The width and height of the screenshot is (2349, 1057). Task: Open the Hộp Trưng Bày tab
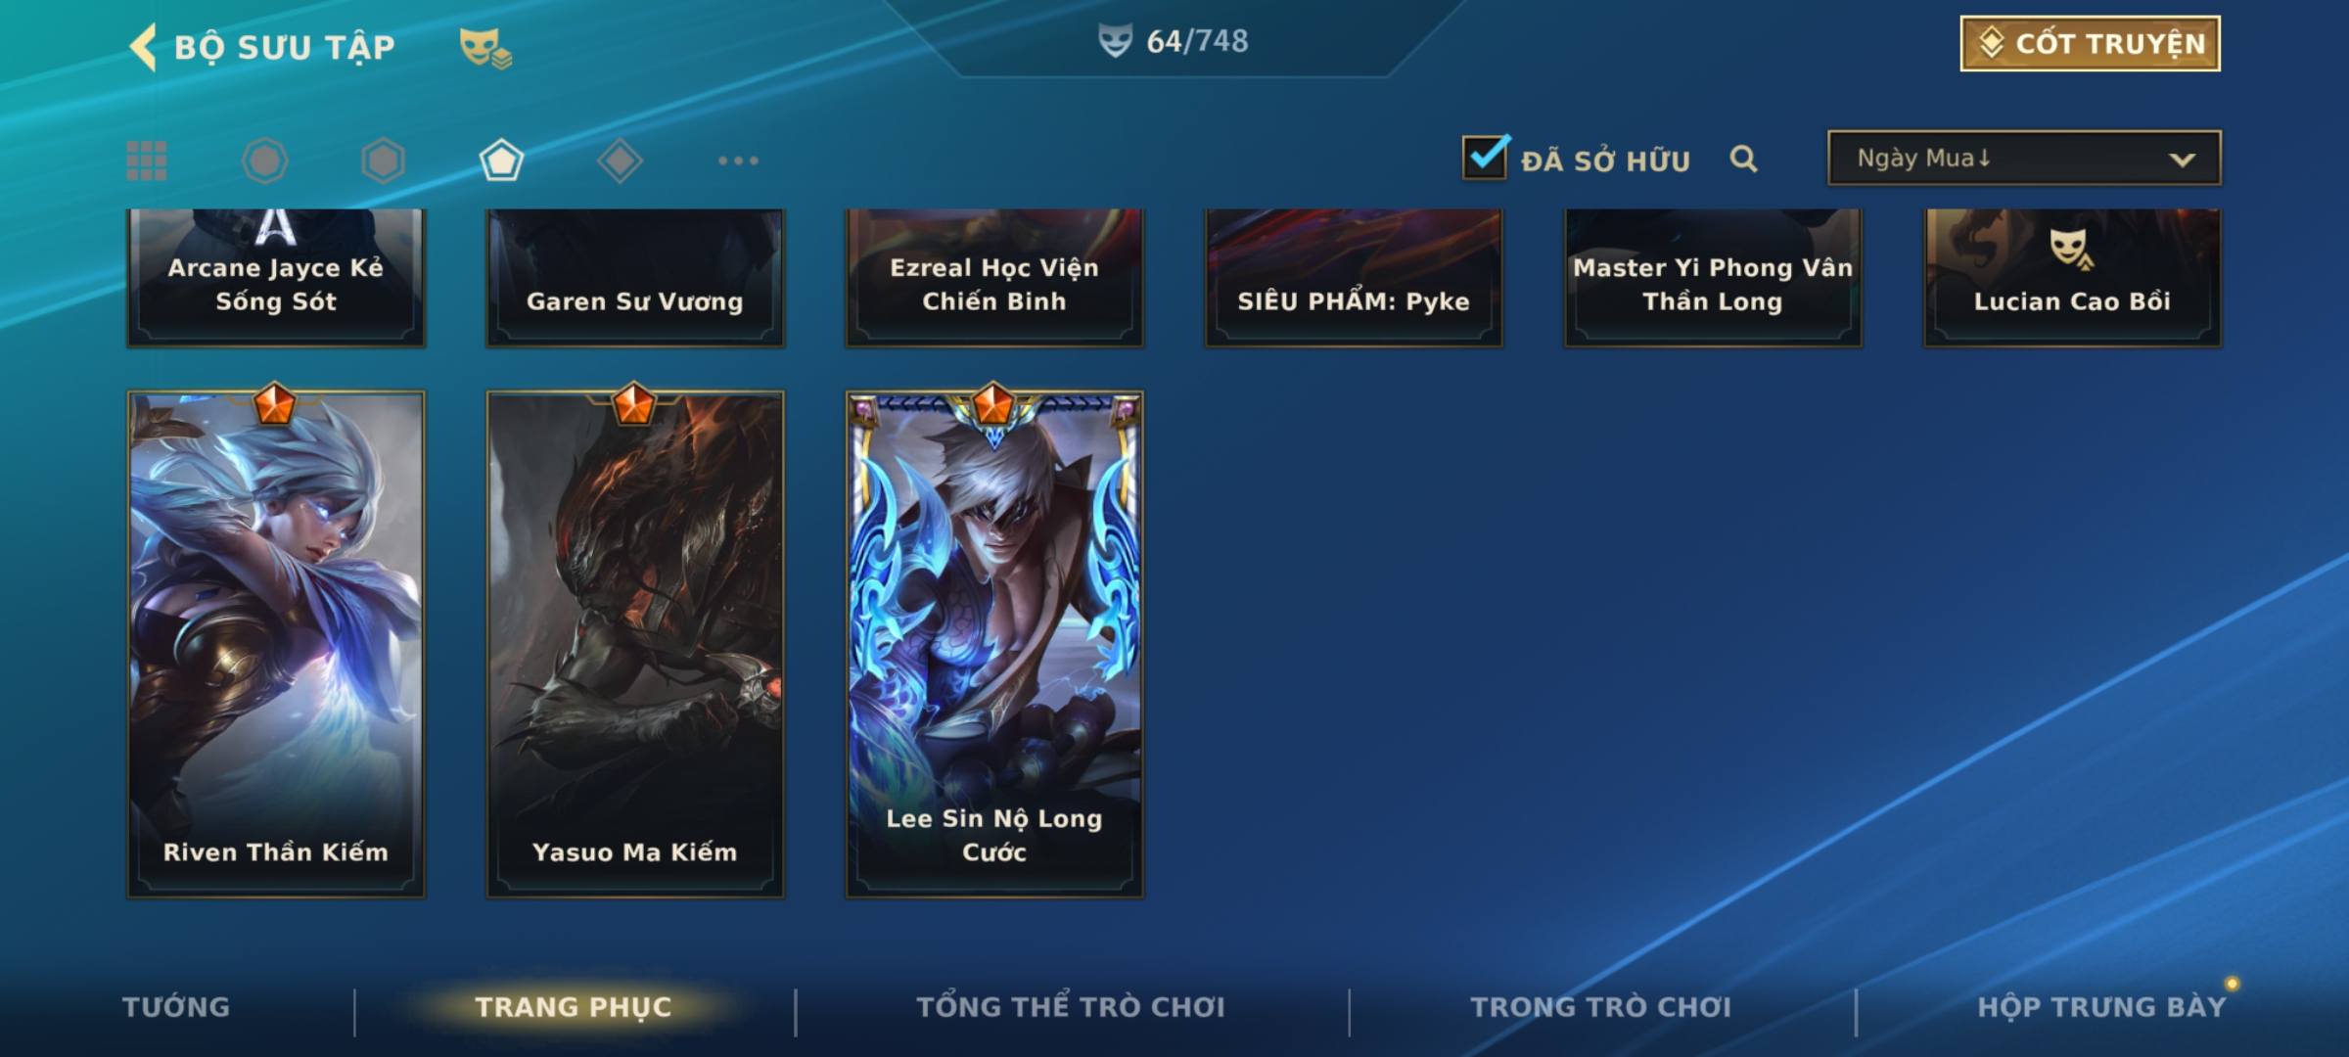[x=2101, y=1007]
